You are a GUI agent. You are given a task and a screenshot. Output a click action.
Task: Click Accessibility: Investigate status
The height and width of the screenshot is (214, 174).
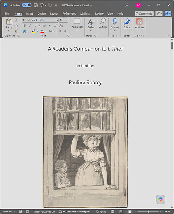pos(74,211)
